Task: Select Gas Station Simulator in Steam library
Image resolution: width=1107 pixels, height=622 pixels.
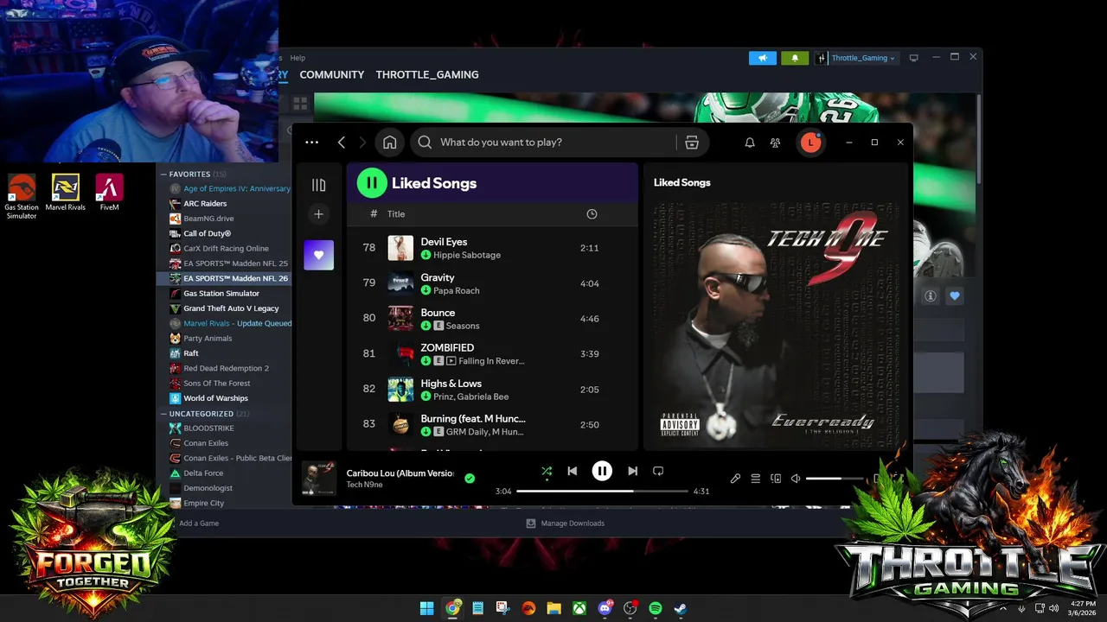Action: [223, 294]
